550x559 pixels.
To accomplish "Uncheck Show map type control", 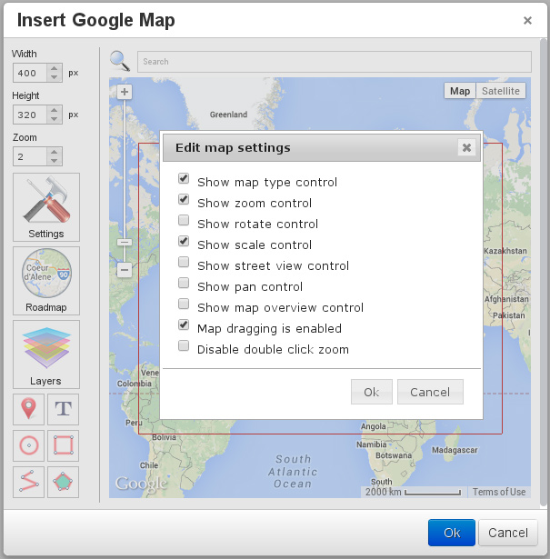I will [184, 179].
